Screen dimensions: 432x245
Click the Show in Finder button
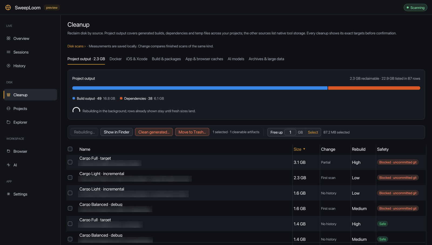click(117, 132)
